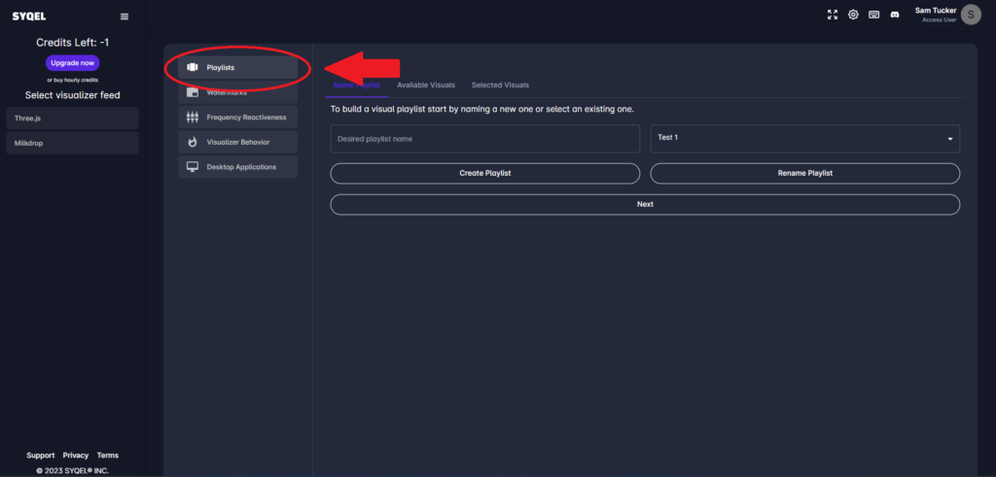Click the keyboard shortcuts icon
This screenshot has width=996, height=477.
tap(874, 15)
